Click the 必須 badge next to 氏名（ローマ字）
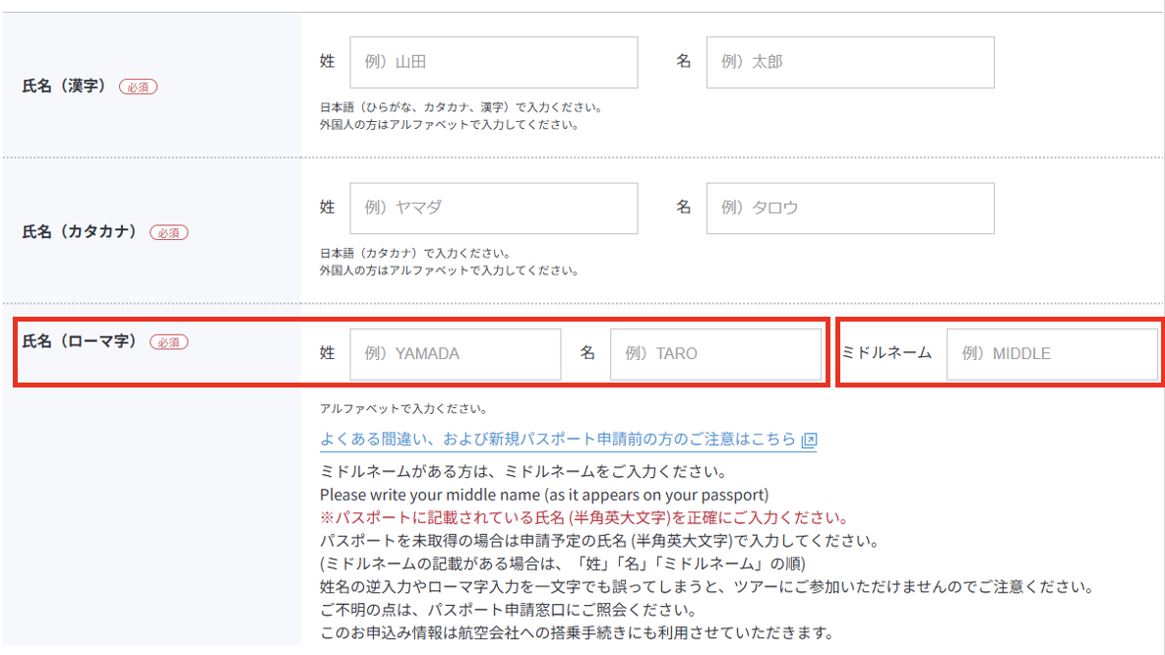 point(168,342)
